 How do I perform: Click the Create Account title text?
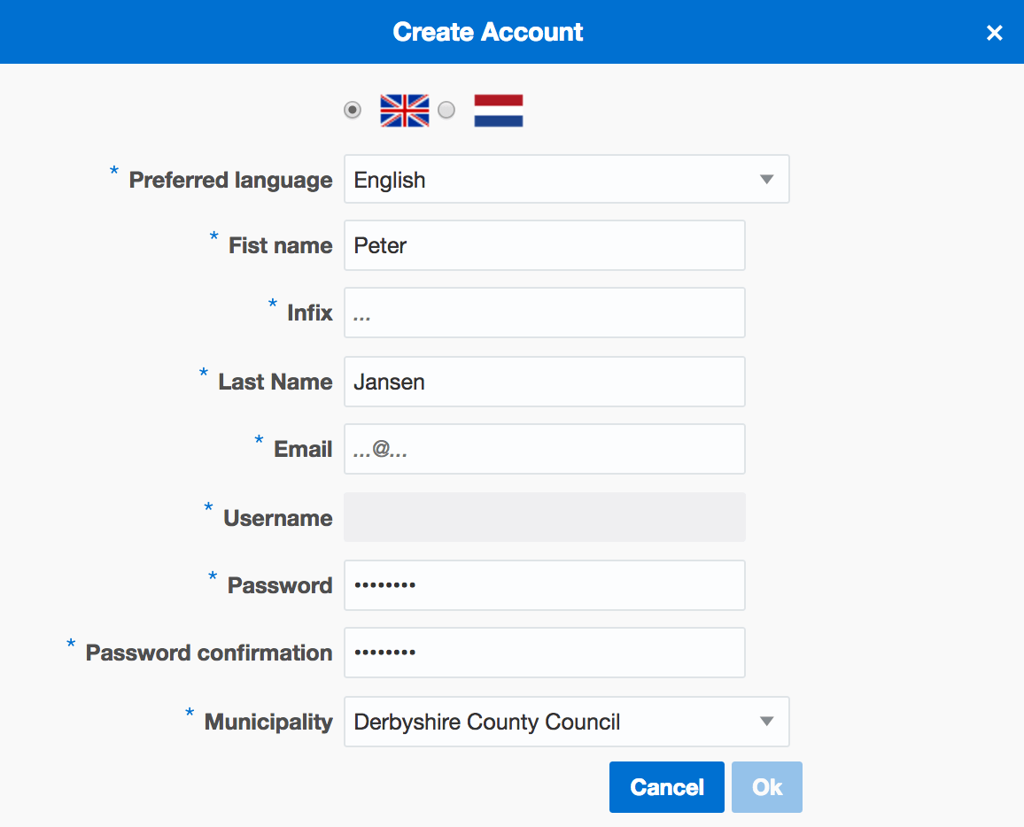click(488, 32)
